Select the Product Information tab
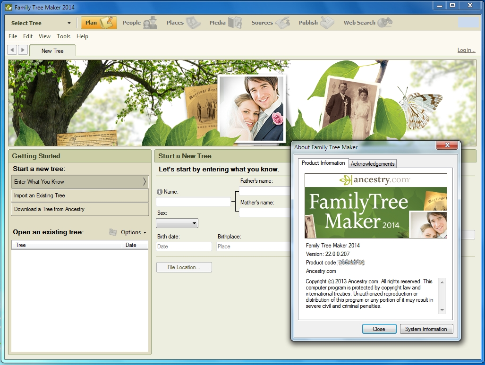This screenshot has height=365, width=485. 323,163
